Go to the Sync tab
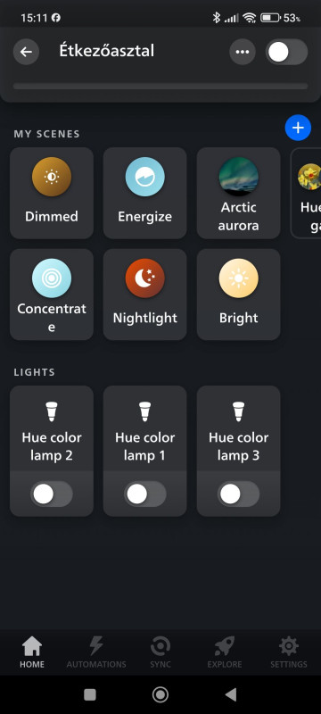This screenshot has height=714, width=321. 160,652
